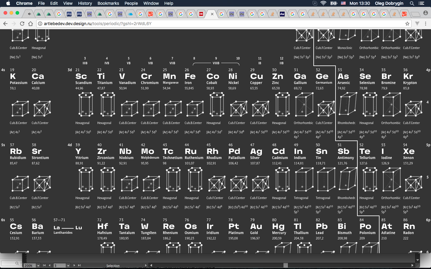
Task: Open Spotlight search in the menu bar
Action: (x=412, y=3)
